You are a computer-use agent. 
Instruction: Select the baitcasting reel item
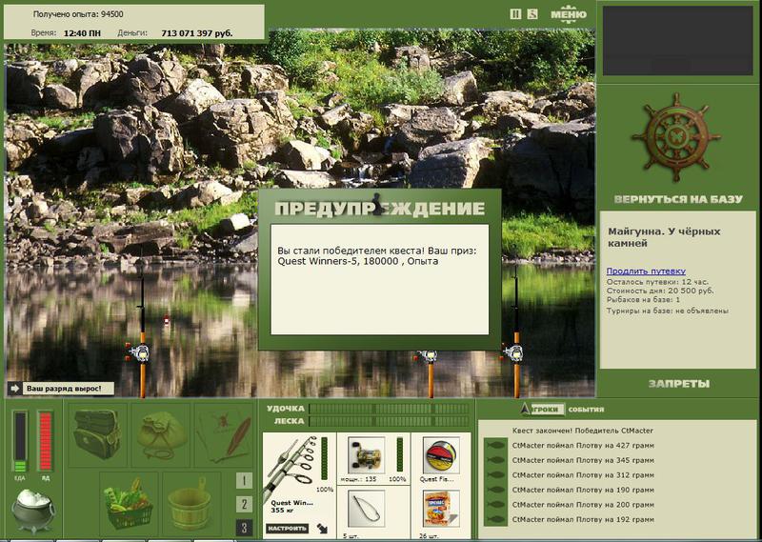click(366, 455)
